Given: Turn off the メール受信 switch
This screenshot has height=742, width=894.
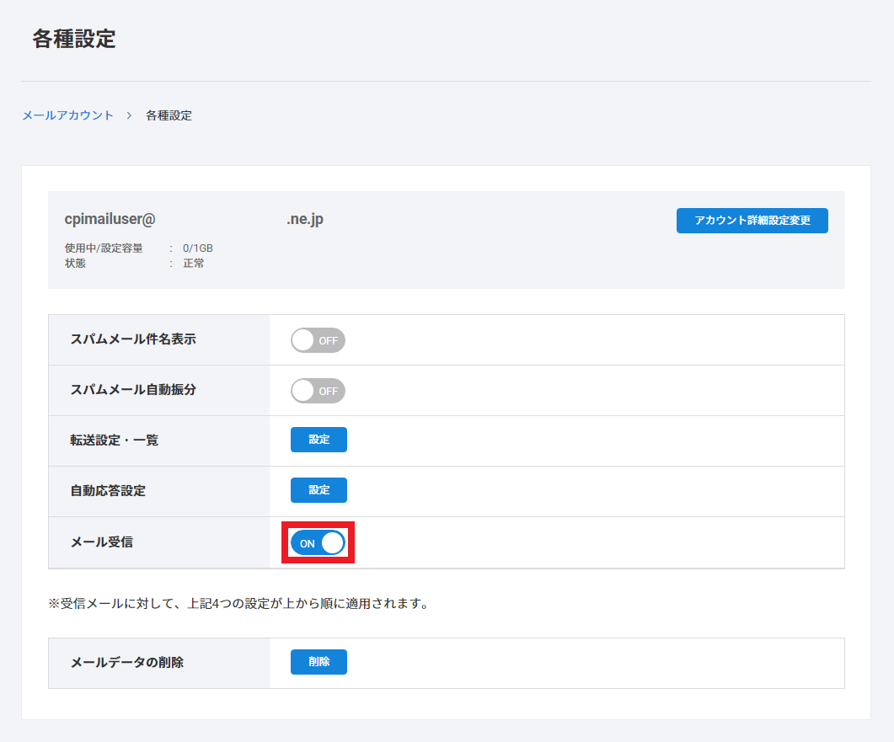Looking at the screenshot, I should [318, 543].
